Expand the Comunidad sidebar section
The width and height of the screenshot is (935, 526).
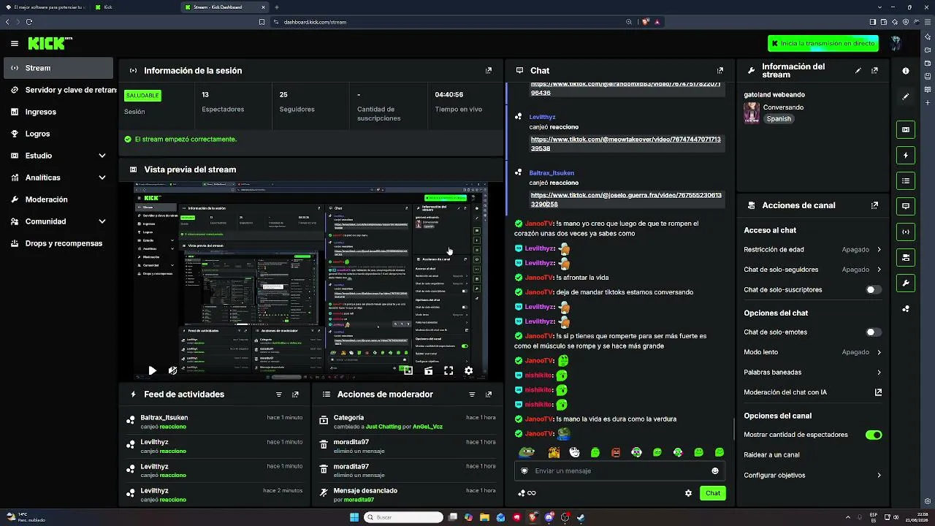coord(102,221)
